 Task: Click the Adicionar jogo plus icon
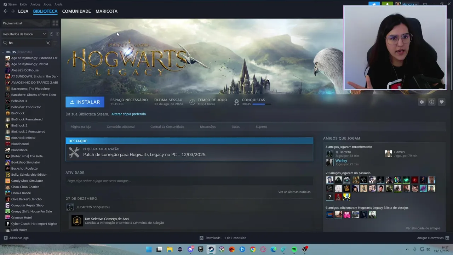(x=5, y=238)
